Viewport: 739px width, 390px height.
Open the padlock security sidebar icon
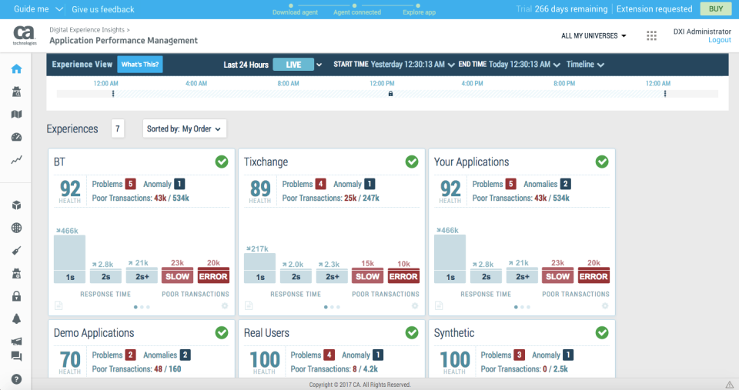coord(16,296)
